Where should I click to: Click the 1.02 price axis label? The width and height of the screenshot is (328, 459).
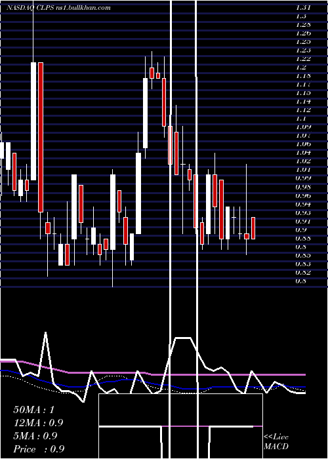[x=303, y=161]
